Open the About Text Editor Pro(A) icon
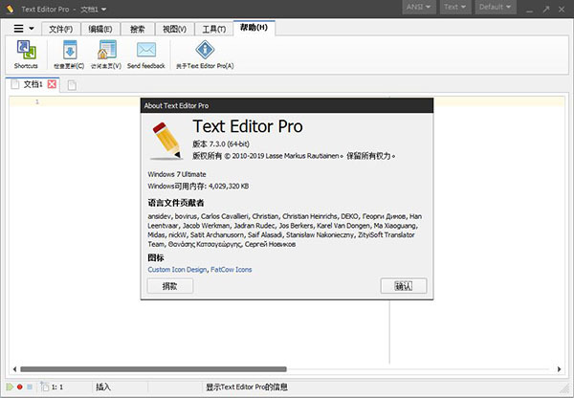 tap(205, 55)
